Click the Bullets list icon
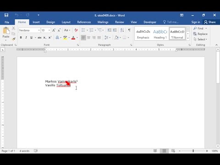 click(x=83, y=30)
